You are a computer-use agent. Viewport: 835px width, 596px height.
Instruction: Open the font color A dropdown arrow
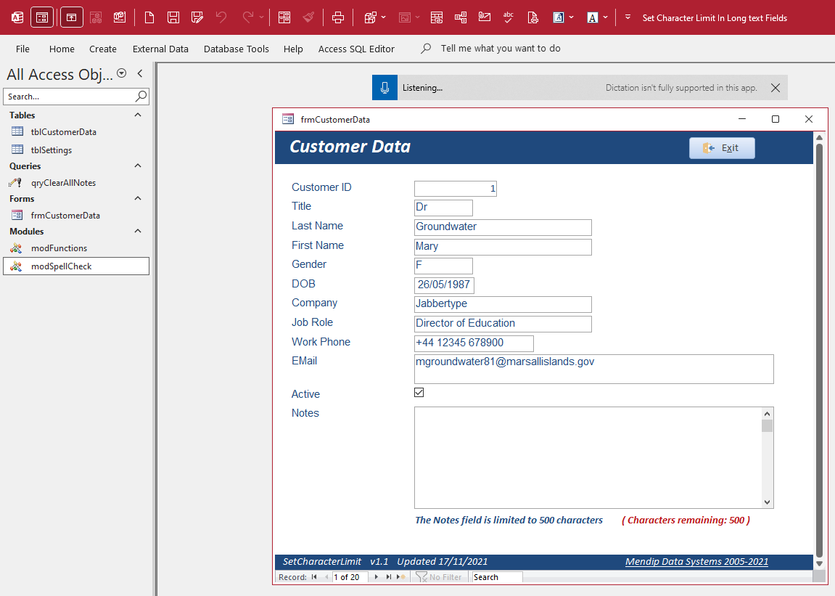pyautogui.click(x=606, y=17)
